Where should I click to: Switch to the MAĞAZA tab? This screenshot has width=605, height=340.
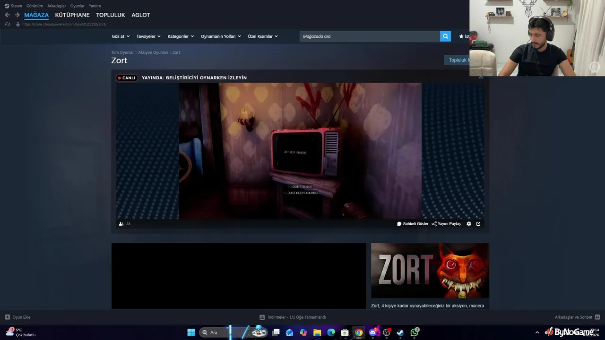[36, 15]
